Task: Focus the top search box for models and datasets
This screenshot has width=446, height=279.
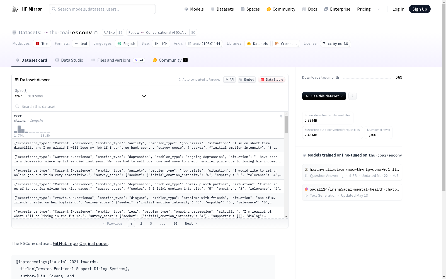Action: pyautogui.click(x=102, y=9)
